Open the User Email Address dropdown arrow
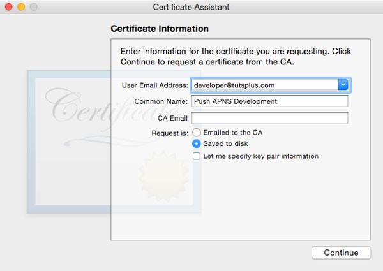The height and width of the screenshot is (271, 383). (343, 85)
